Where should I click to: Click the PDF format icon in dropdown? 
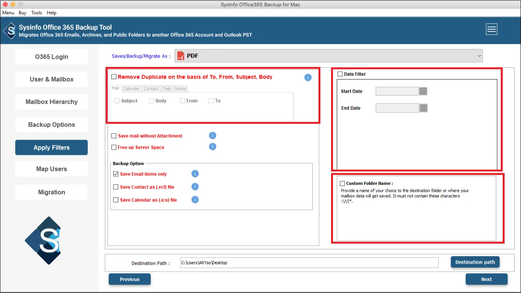181,56
